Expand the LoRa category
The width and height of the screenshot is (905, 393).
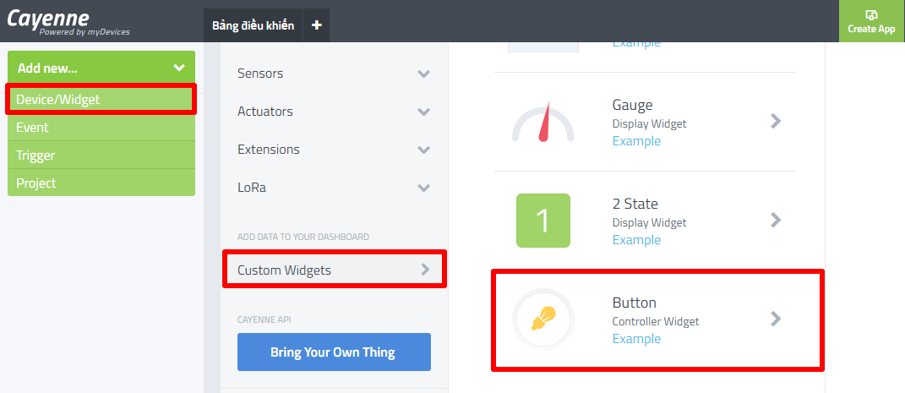click(x=423, y=188)
